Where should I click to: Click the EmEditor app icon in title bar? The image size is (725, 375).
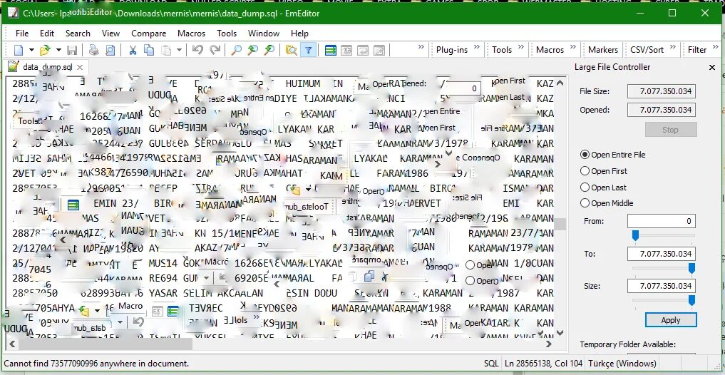click(13, 13)
